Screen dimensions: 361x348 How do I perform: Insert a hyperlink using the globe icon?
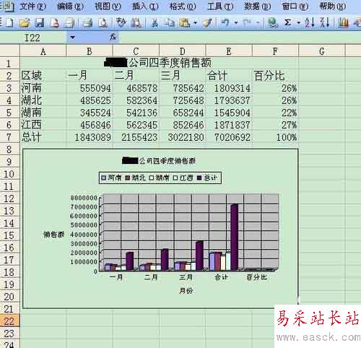[272, 23]
